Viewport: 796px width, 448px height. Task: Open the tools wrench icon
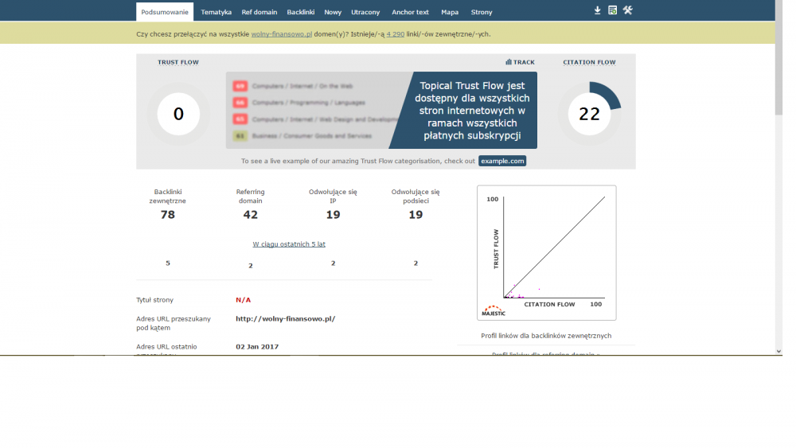click(627, 10)
